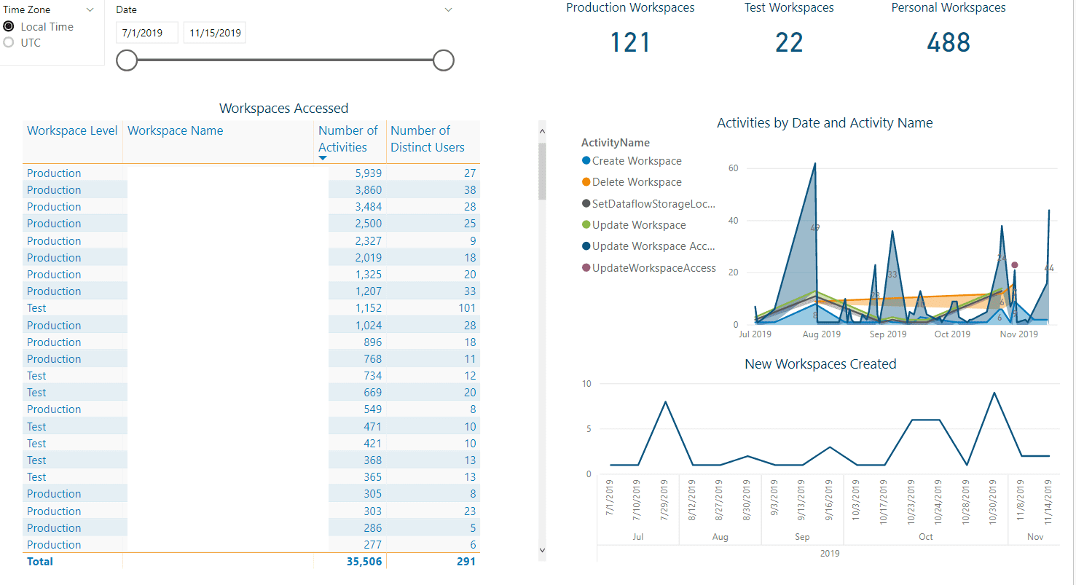This screenshot has width=1076, height=585.
Task: Click the descending sort arrow under Number of Activities
Action: pos(323,158)
